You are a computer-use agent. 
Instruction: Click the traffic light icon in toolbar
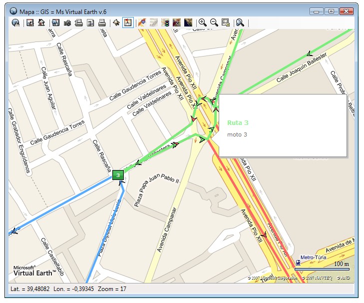(x=165, y=22)
